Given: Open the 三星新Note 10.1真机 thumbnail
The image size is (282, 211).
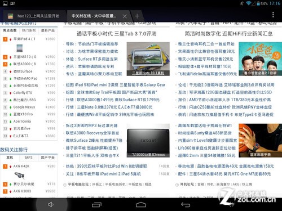Looking at the screenshot, I should click(148, 59).
